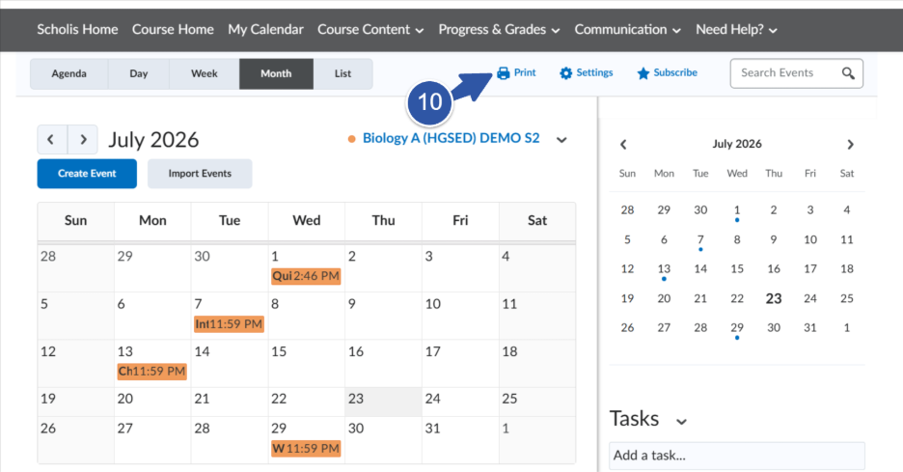
Task: Click the Import Events button
Action: tap(200, 174)
